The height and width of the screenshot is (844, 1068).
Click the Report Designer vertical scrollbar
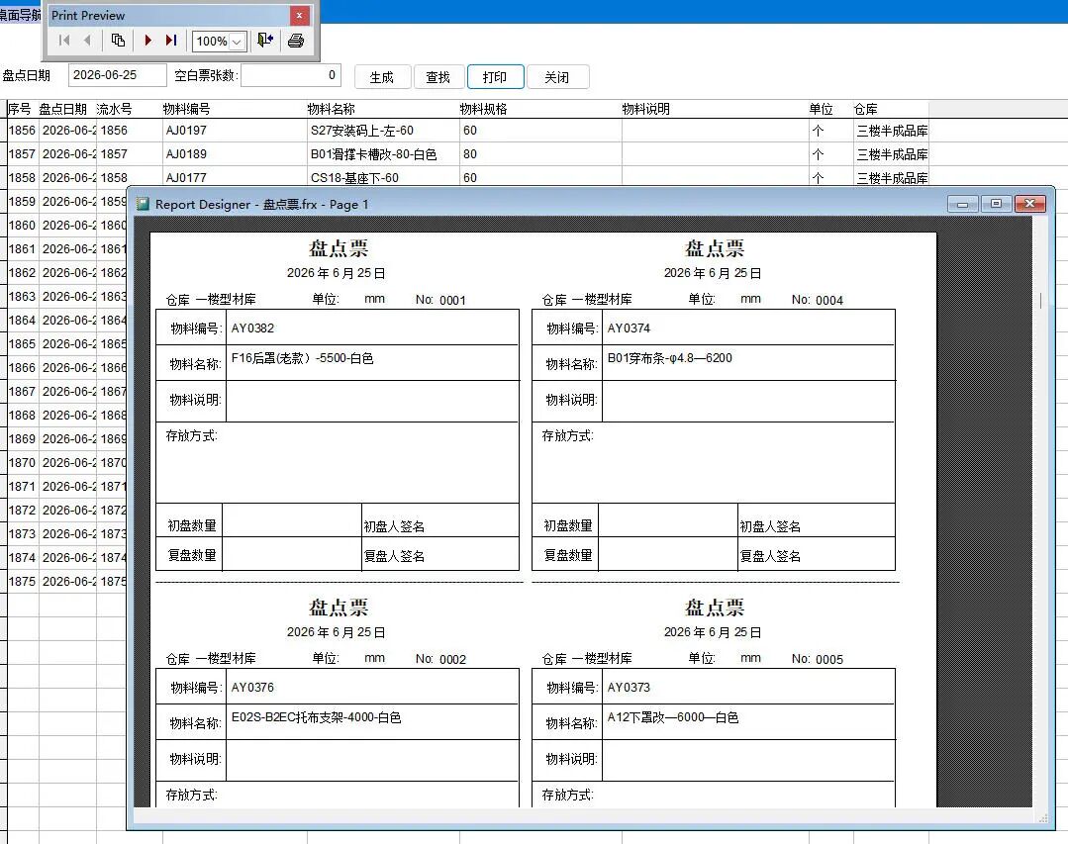pos(1040,511)
